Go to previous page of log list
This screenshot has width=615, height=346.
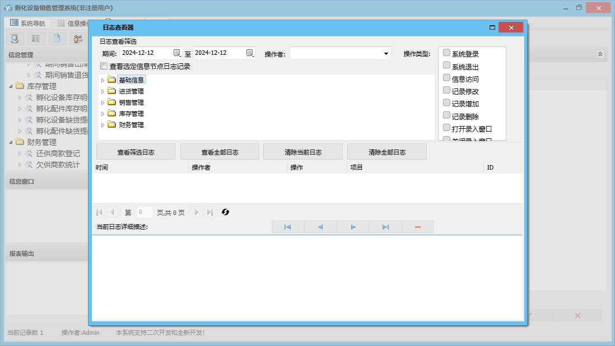[x=112, y=212]
